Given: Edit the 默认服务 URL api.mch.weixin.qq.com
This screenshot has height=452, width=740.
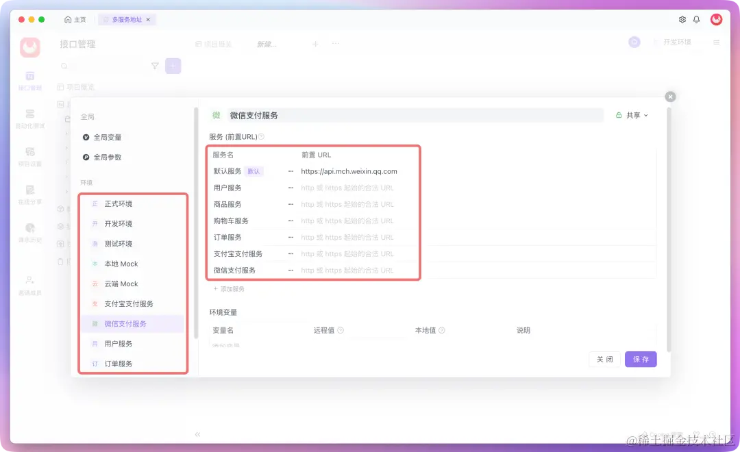Looking at the screenshot, I should [349, 171].
